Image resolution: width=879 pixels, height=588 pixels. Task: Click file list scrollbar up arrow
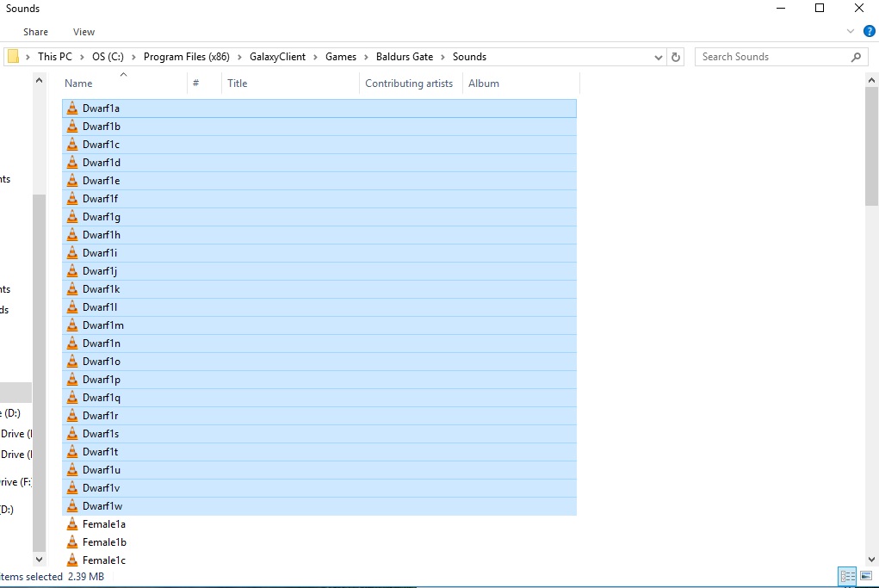pos(872,80)
